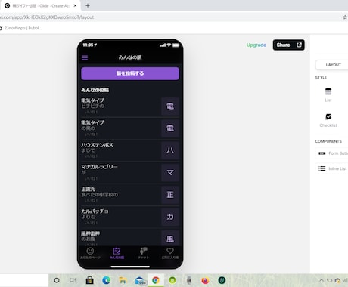
Task: Open Microsoft Store from the taskbar
Action: [x=89, y=280]
